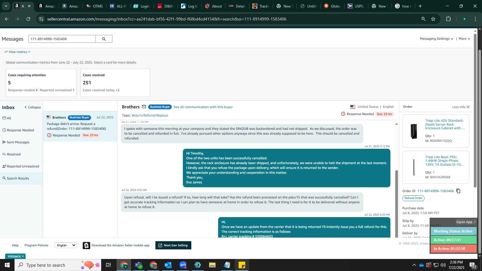Copy the Order ID with copy icon

[458, 191]
